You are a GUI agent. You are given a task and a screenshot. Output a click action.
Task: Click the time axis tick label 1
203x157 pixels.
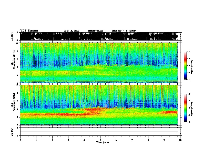pyautogui.click(x=36, y=140)
